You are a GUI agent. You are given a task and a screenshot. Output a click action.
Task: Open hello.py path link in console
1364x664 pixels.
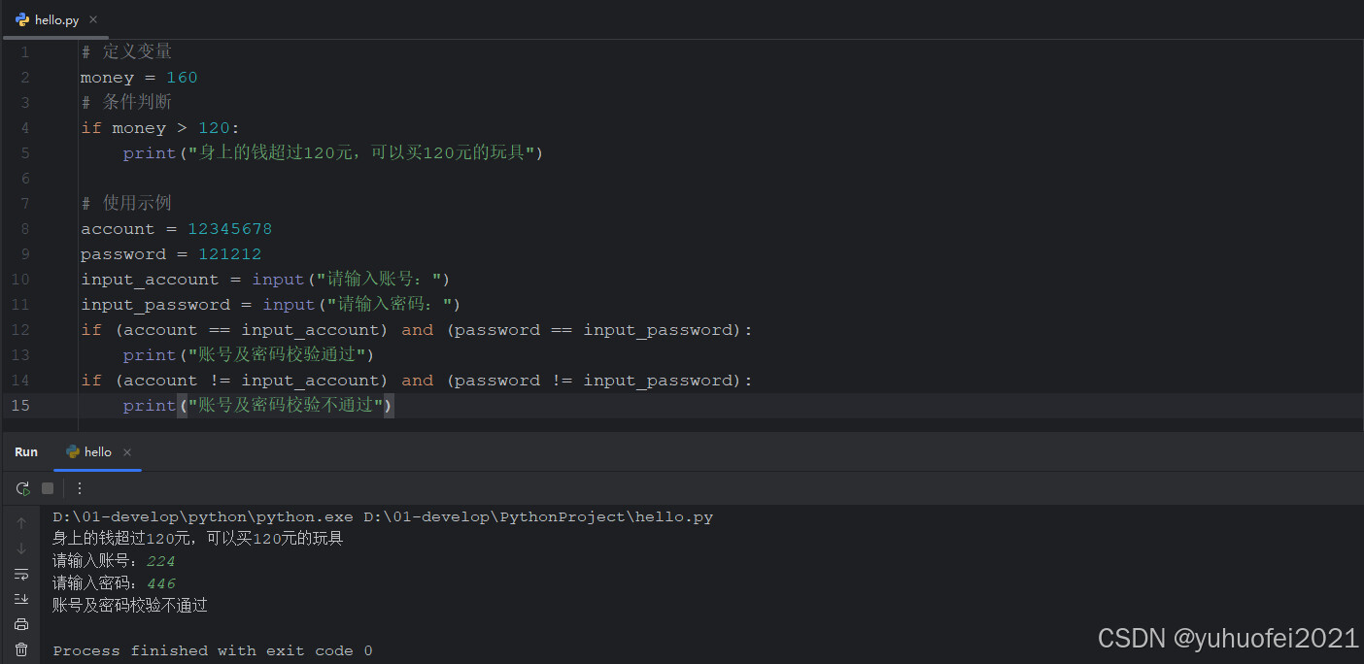pos(538,516)
